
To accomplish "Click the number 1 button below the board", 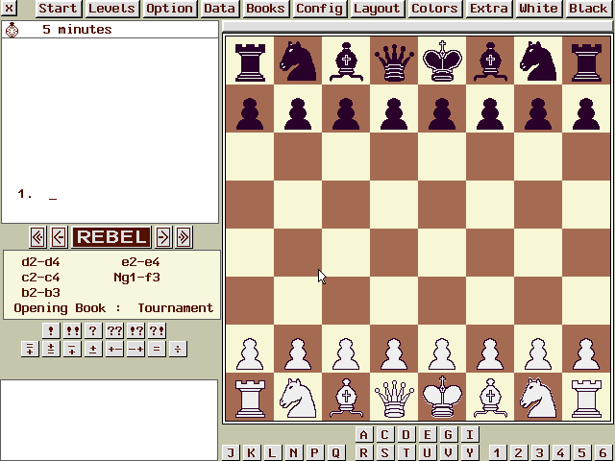I will (x=498, y=453).
